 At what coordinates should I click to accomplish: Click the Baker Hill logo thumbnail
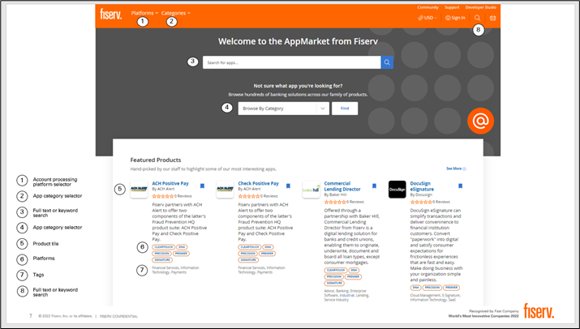click(311, 190)
